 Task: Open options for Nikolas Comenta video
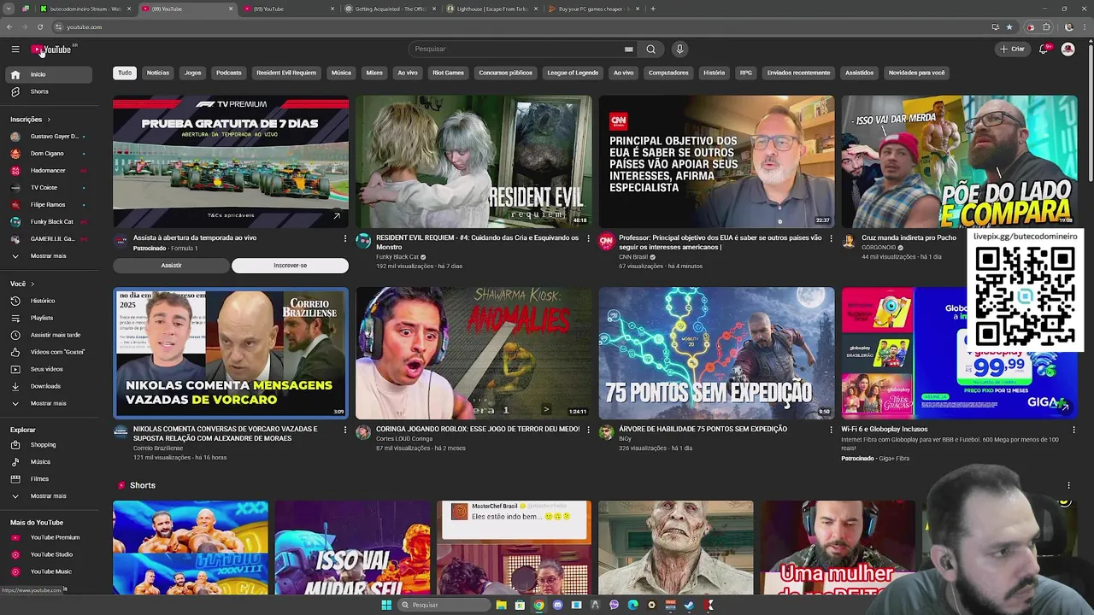(x=345, y=430)
